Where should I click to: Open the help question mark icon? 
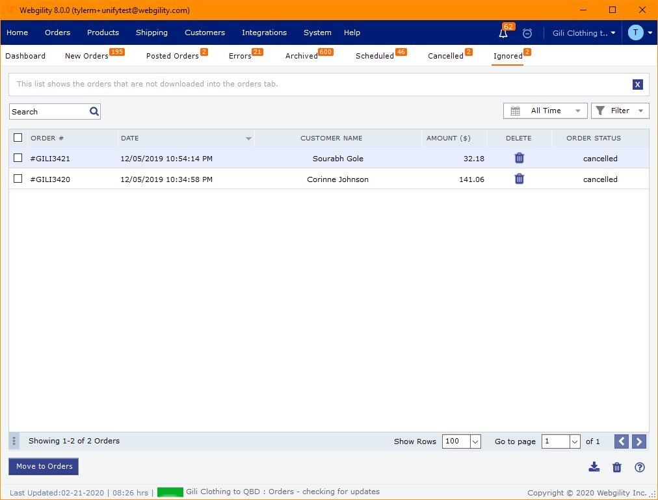[x=639, y=467]
